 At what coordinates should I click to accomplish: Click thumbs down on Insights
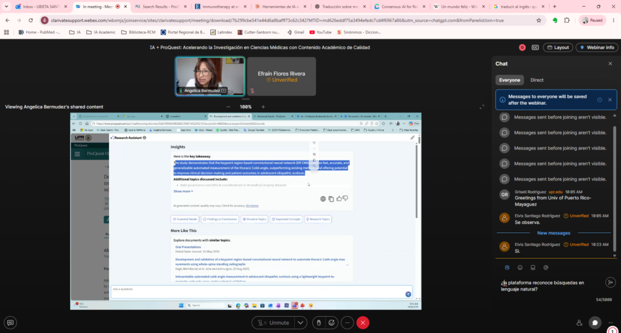click(345, 199)
